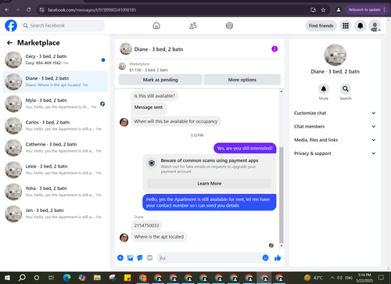Image resolution: width=391 pixels, height=284 pixels.
Task: Open volume control in system tray
Action: 339,278
